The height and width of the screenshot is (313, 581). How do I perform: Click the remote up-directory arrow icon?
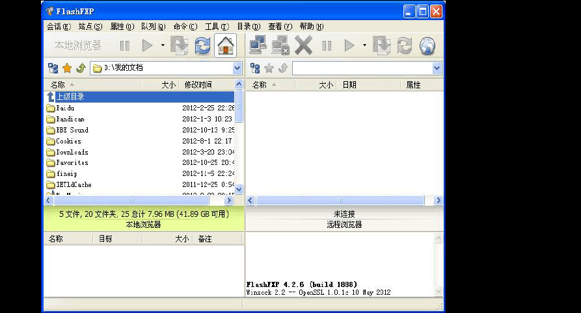click(283, 68)
